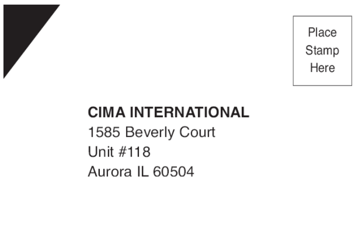Click the bold word INTERNATIONAL
Screen dimensions: 358x244
coord(189,112)
